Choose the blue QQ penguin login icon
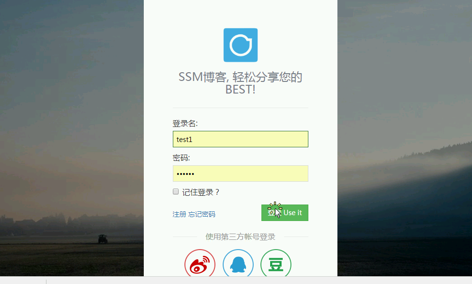Viewport: 472px width, 284px height. (x=238, y=263)
